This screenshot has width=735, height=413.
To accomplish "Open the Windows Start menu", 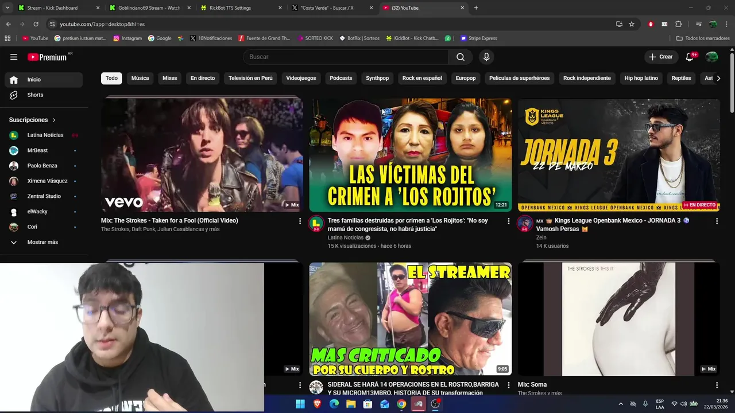I will pyautogui.click(x=300, y=404).
